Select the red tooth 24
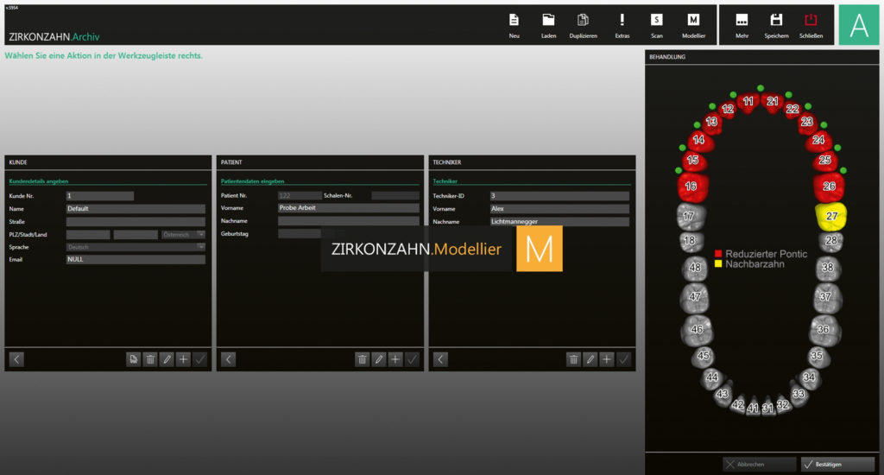This screenshot has width=884, height=475. [x=818, y=141]
